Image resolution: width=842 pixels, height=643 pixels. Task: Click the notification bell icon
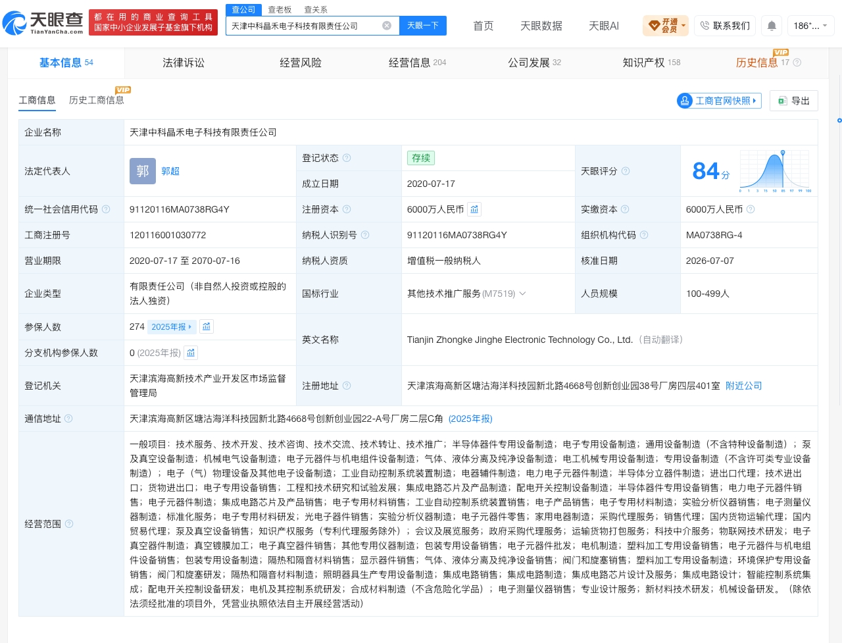pyautogui.click(x=772, y=26)
